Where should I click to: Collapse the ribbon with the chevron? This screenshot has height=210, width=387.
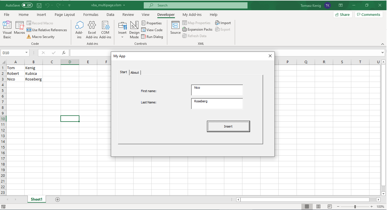point(382,44)
